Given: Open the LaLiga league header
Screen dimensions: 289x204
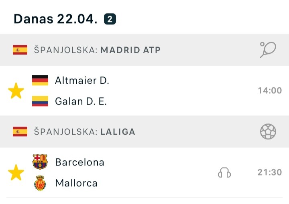Looking at the screenshot, I should click(x=144, y=131).
